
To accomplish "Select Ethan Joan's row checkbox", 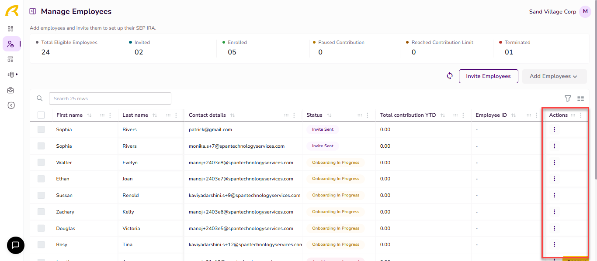I will click(x=41, y=179).
